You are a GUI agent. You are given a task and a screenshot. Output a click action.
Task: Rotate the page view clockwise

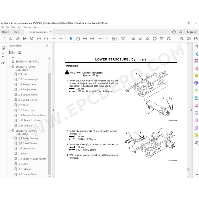(169, 39)
